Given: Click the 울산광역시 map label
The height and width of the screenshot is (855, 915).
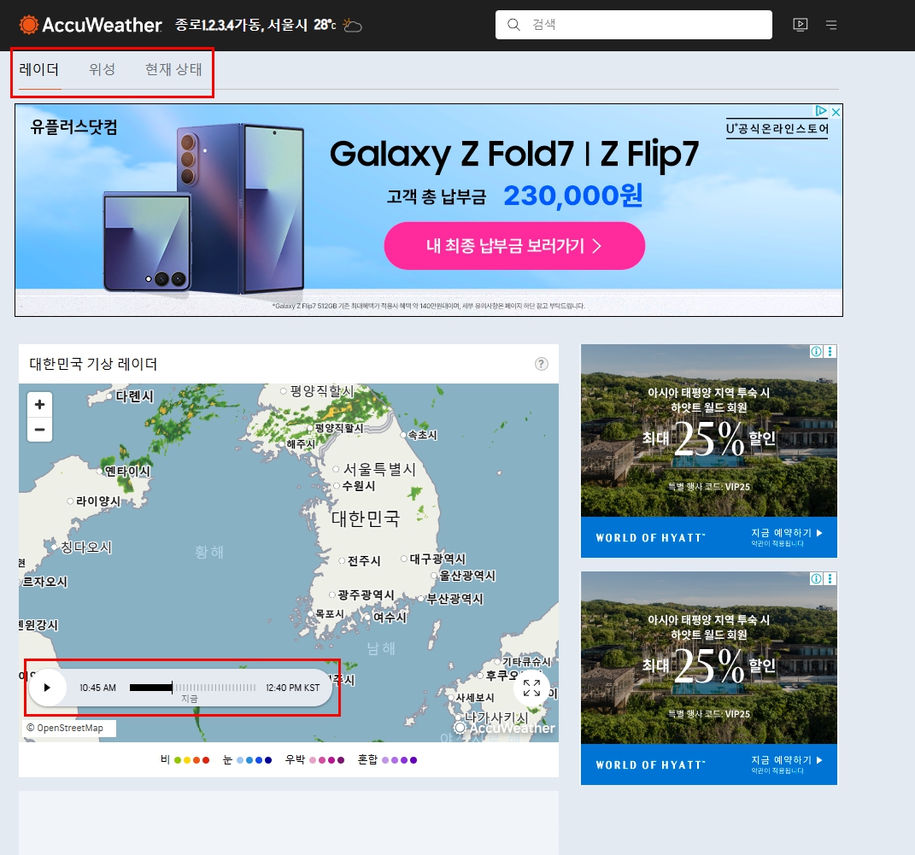Looking at the screenshot, I should 467,576.
